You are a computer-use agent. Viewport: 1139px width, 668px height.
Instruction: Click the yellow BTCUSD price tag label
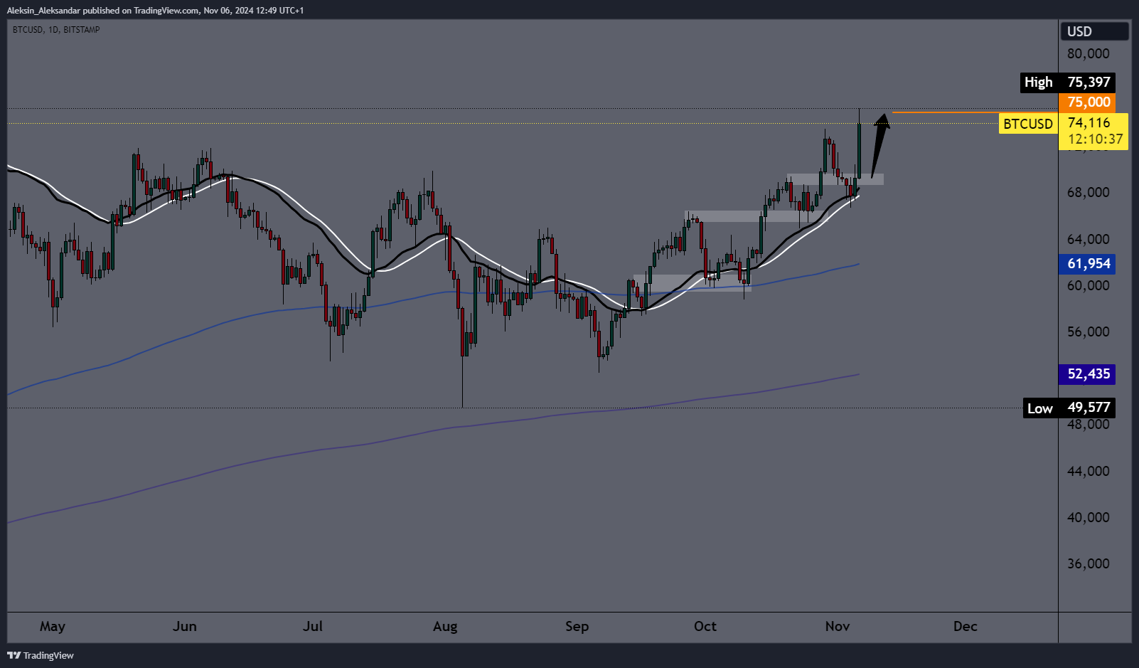pyautogui.click(x=1028, y=124)
